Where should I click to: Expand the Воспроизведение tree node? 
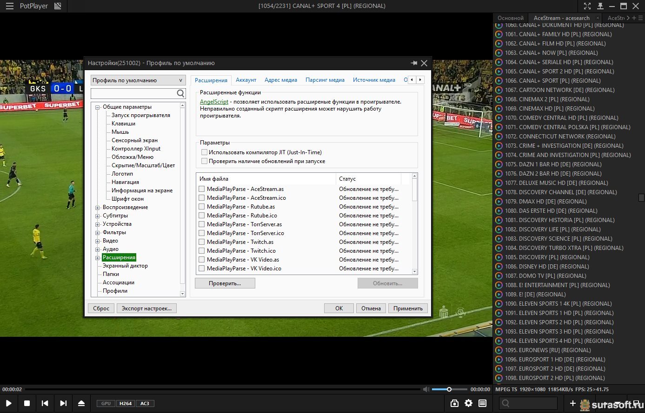tap(98, 208)
